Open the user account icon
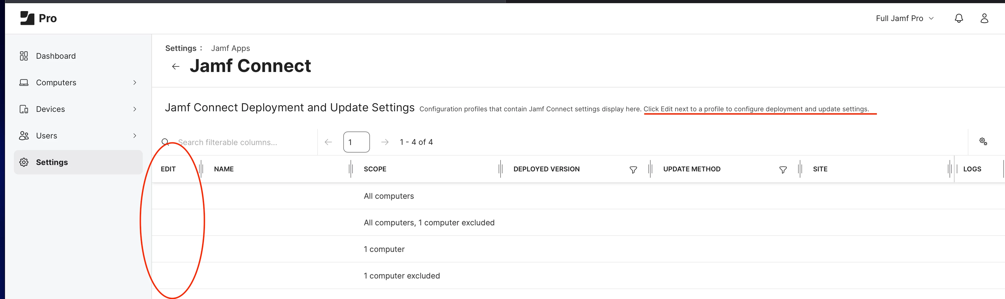This screenshot has height=299, width=1005. (x=984, y=18)
